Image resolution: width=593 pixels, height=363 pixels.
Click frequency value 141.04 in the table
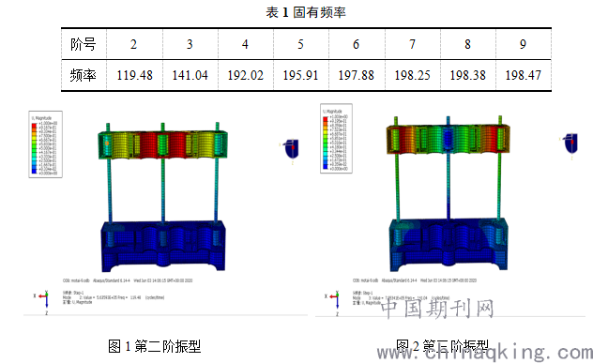click(x=190, y=75)
